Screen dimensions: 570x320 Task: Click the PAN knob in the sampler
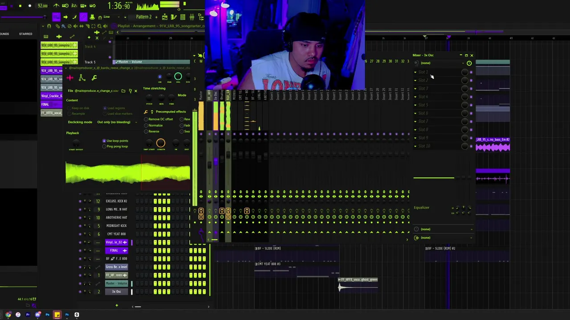tap(169, 77)
